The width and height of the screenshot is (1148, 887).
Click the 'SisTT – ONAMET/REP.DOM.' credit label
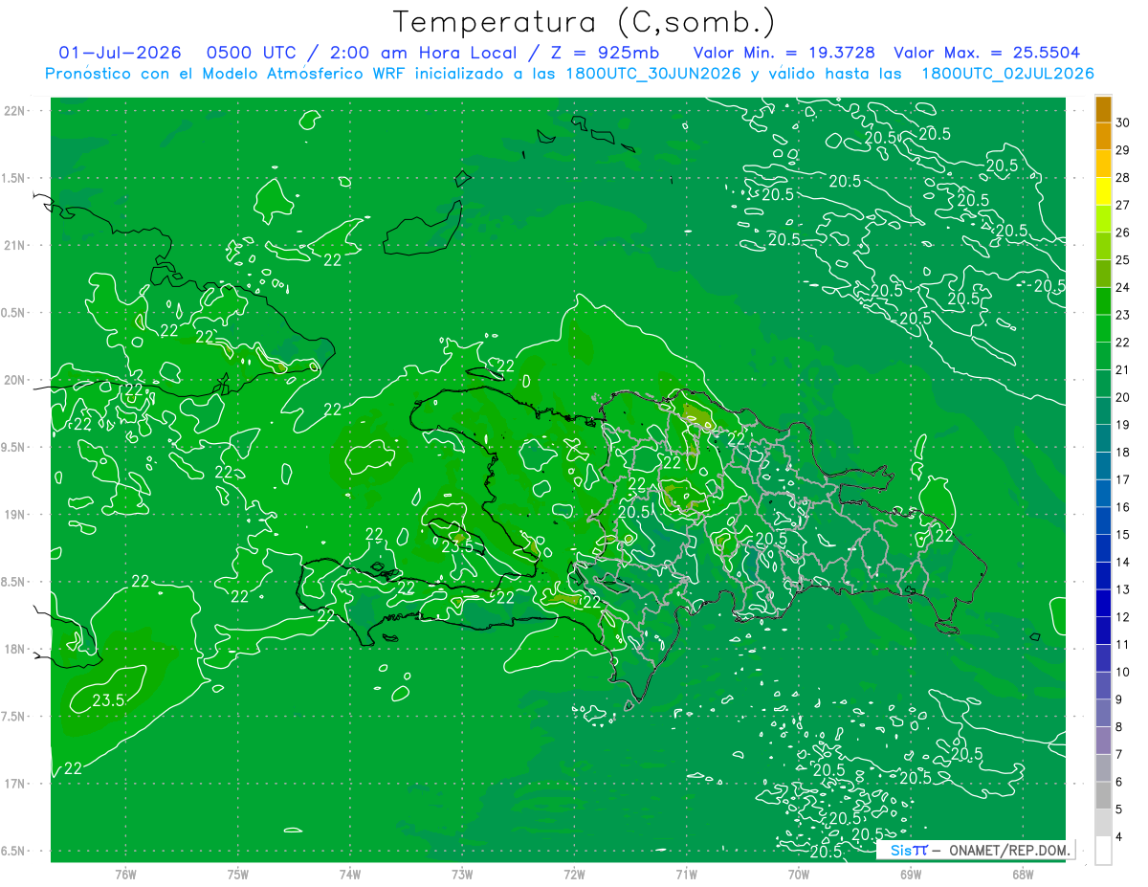pos(976,850)
